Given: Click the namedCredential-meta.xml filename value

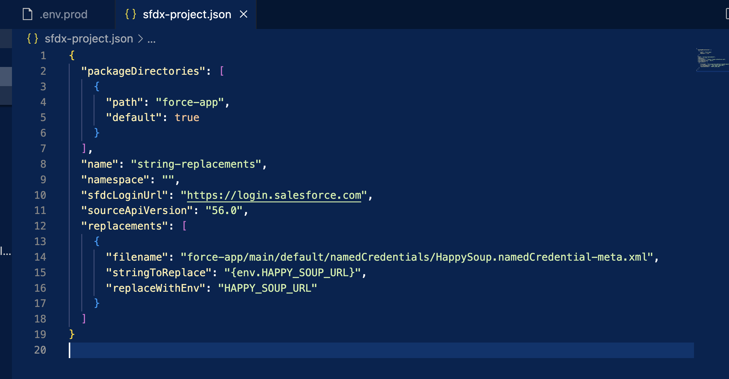Looking at the screenshot, I should pos(417,257).
